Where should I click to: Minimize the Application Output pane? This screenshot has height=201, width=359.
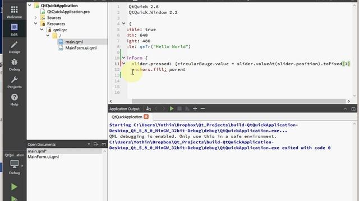click(346, 109)
